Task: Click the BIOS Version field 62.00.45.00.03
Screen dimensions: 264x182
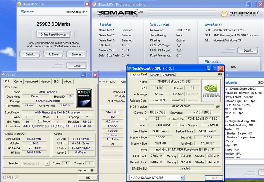Action: (x=181, y=106)
